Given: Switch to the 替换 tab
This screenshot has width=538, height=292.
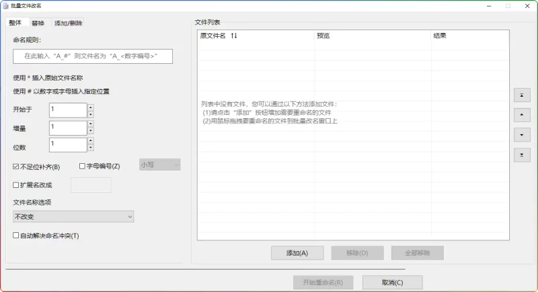Looking at the screenshot, I should (x=38, y=23).
